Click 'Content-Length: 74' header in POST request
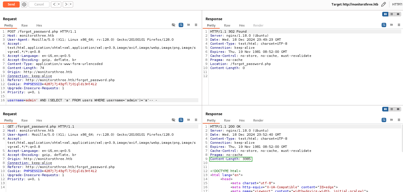The image size is (403, 192). tap(26, 68)
